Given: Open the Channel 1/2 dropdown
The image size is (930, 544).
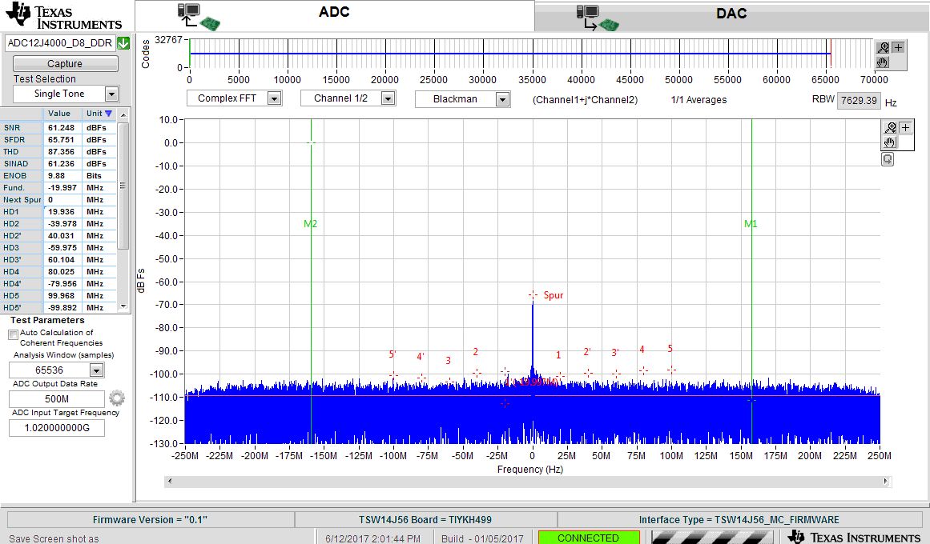Looking at the screenshot, I should [388, 98].
